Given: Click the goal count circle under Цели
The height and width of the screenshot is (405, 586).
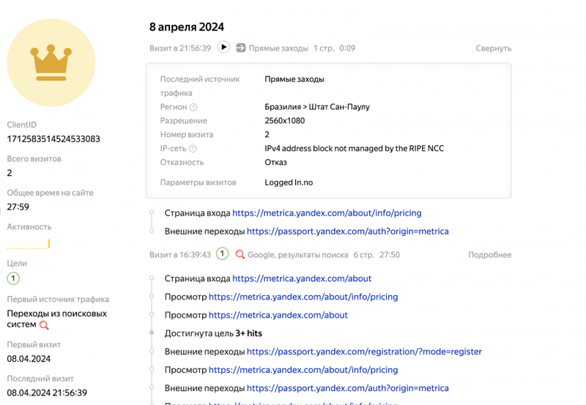Looking at the screenshot, I should tap(13, 278).
